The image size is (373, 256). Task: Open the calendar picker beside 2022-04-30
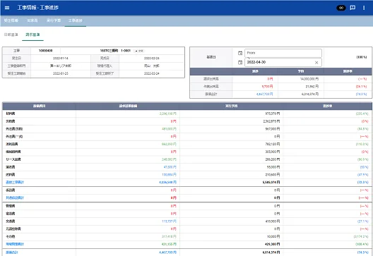coord(240,62)
